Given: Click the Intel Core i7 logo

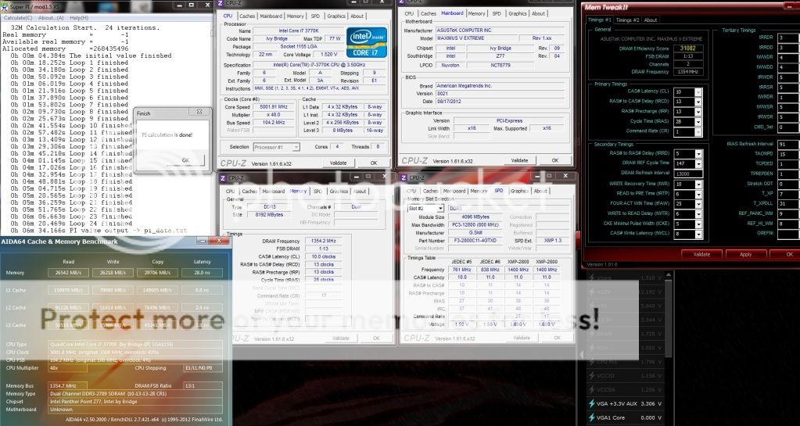Looking at the screenshot, I should 367,44.
